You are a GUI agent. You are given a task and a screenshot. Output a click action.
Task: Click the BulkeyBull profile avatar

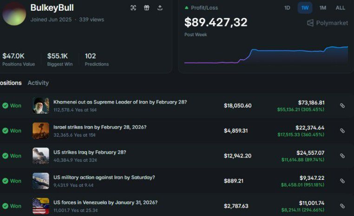14,13
